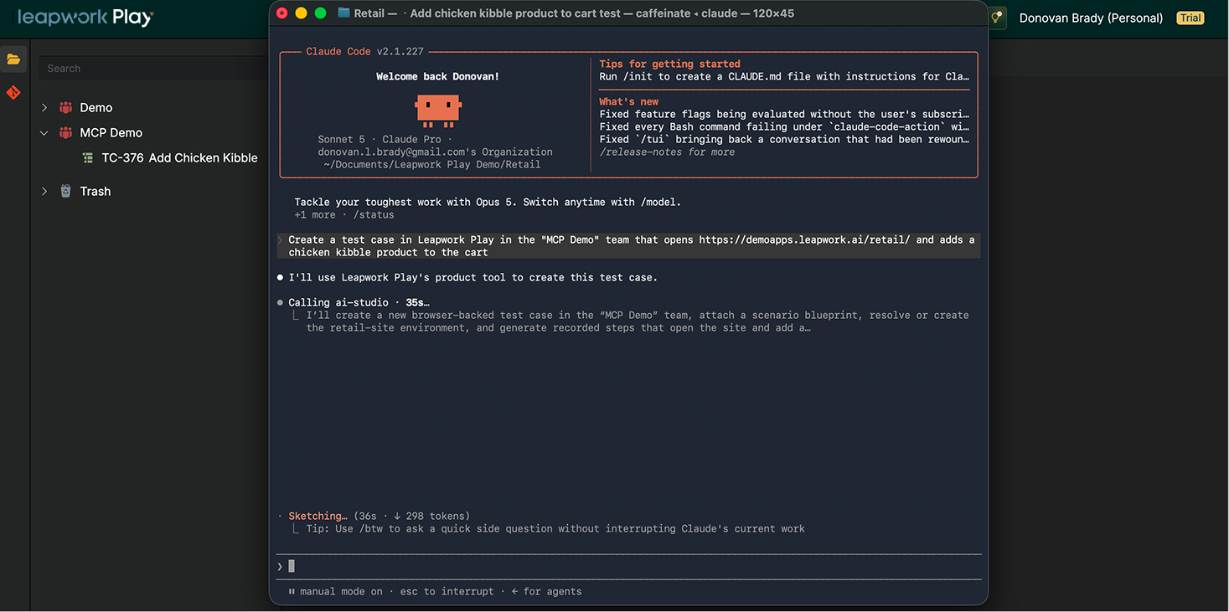Click the trash bin icon in the tree
The width and height of the screenshot is (1229, 612).
pyautogui.click(x=65, y=191)
